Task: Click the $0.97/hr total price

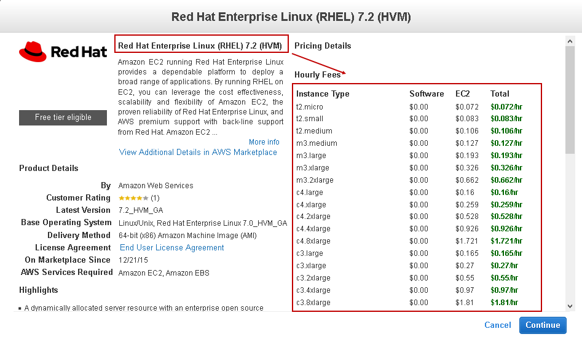Action: (504, 290)
